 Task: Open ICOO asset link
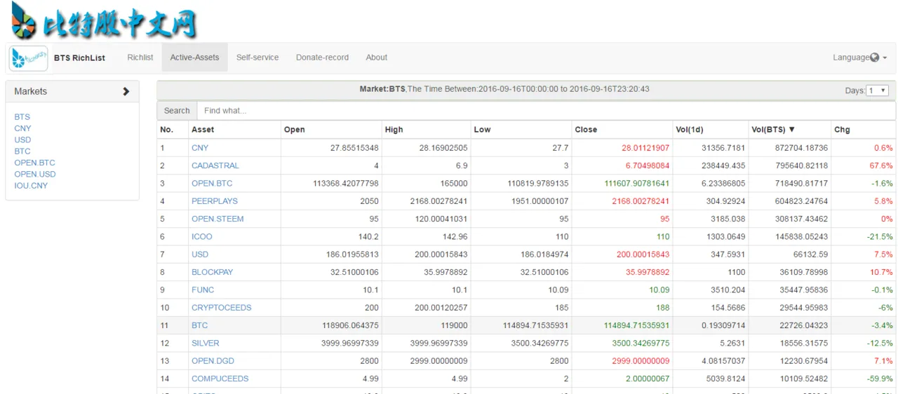click(202, 236)
